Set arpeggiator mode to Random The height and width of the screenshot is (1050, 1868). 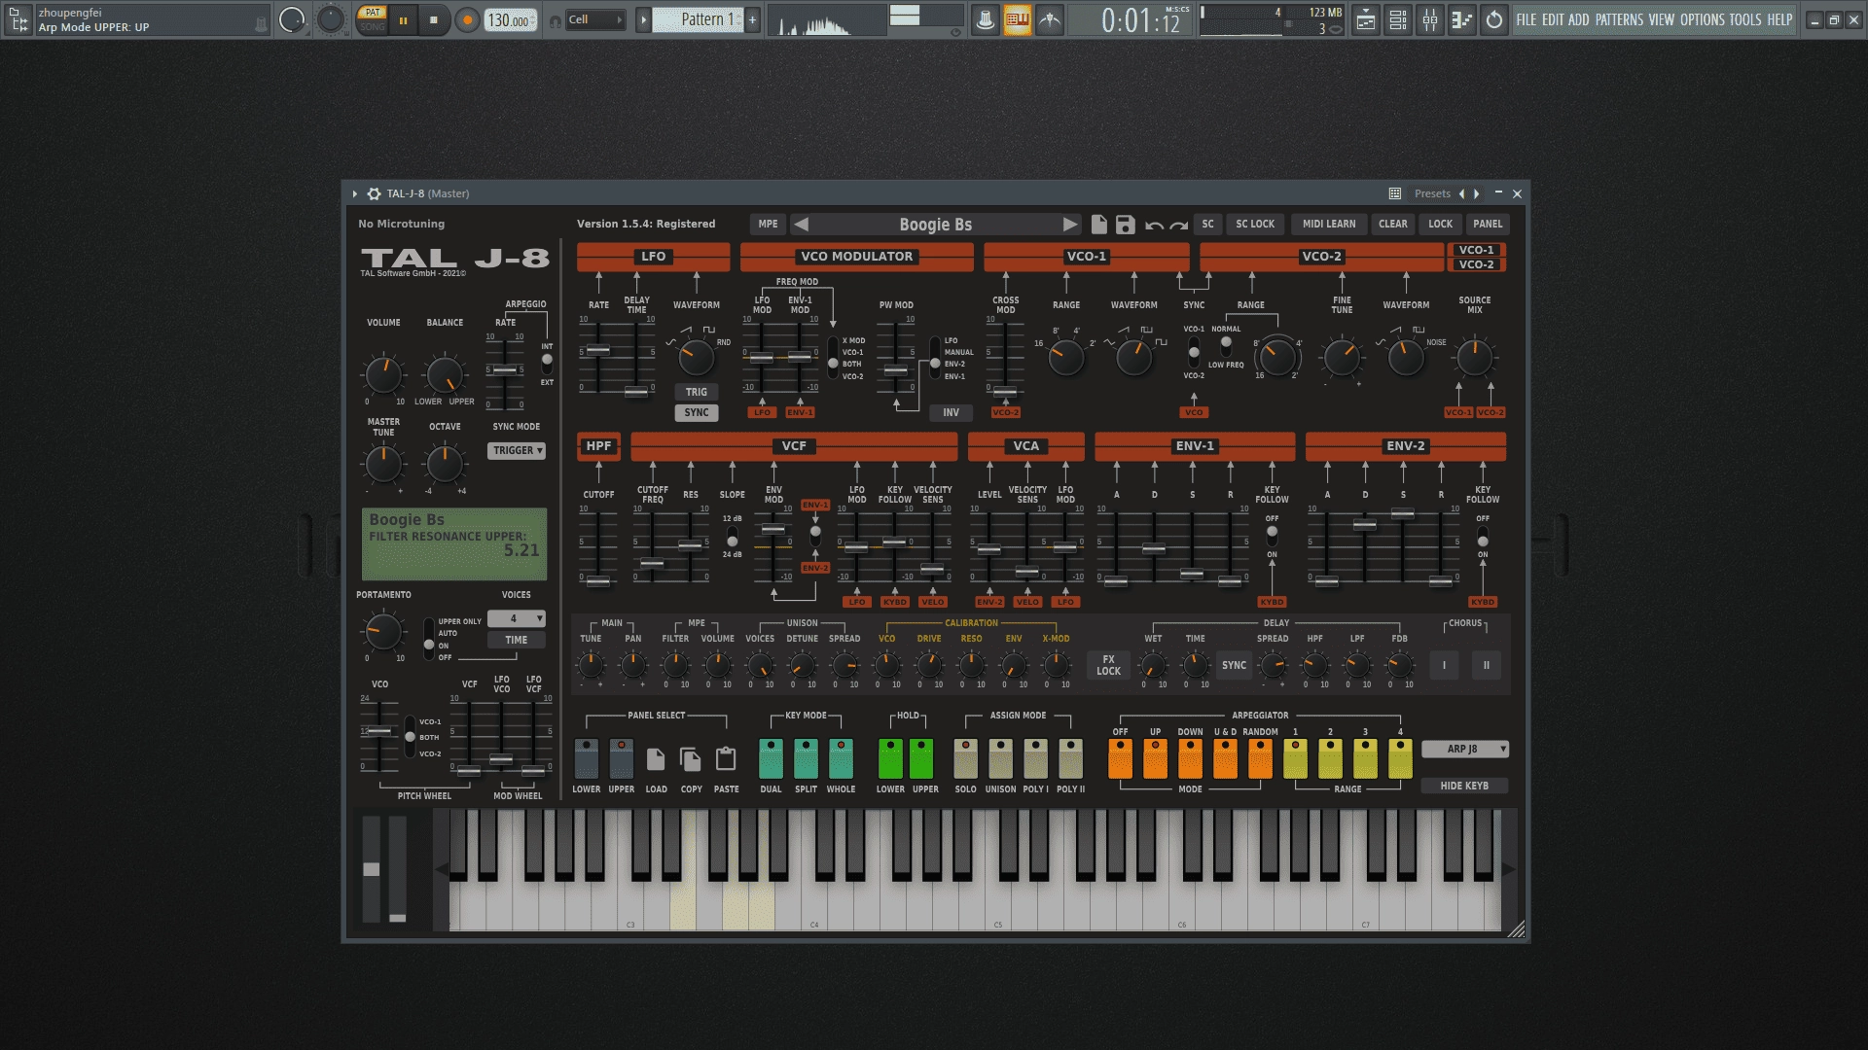click(x=1260, y=758)
